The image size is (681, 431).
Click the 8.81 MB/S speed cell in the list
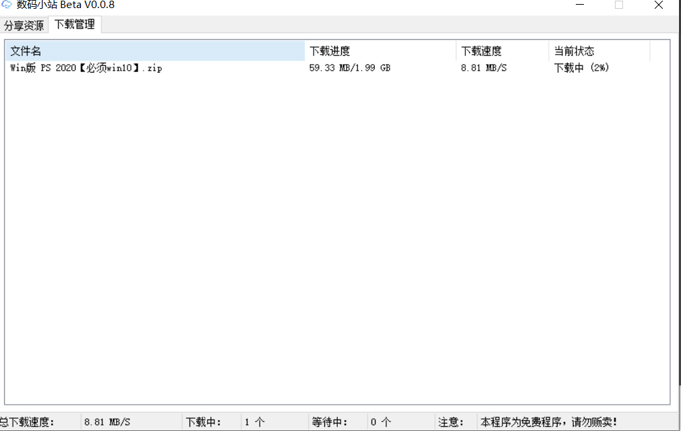[x=483, y=67]
